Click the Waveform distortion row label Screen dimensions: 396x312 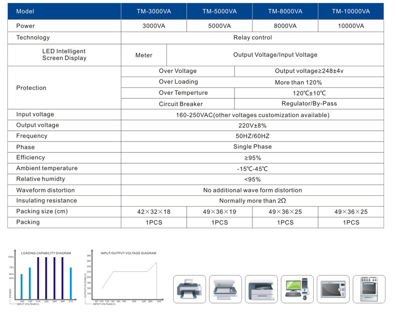[x=46, y=190]
